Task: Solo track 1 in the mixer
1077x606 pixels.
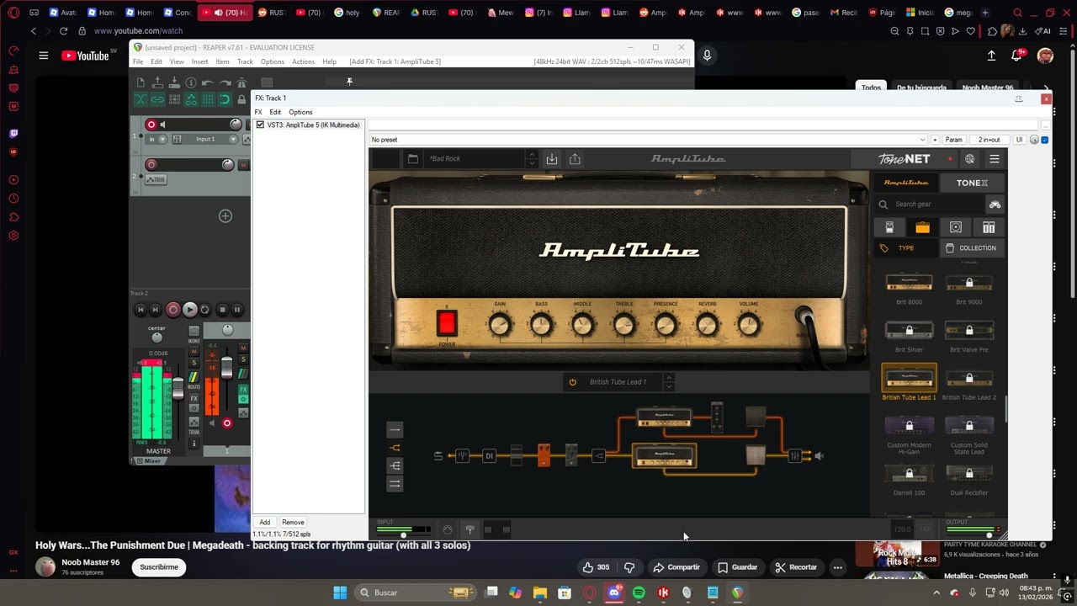Action: 243,360
